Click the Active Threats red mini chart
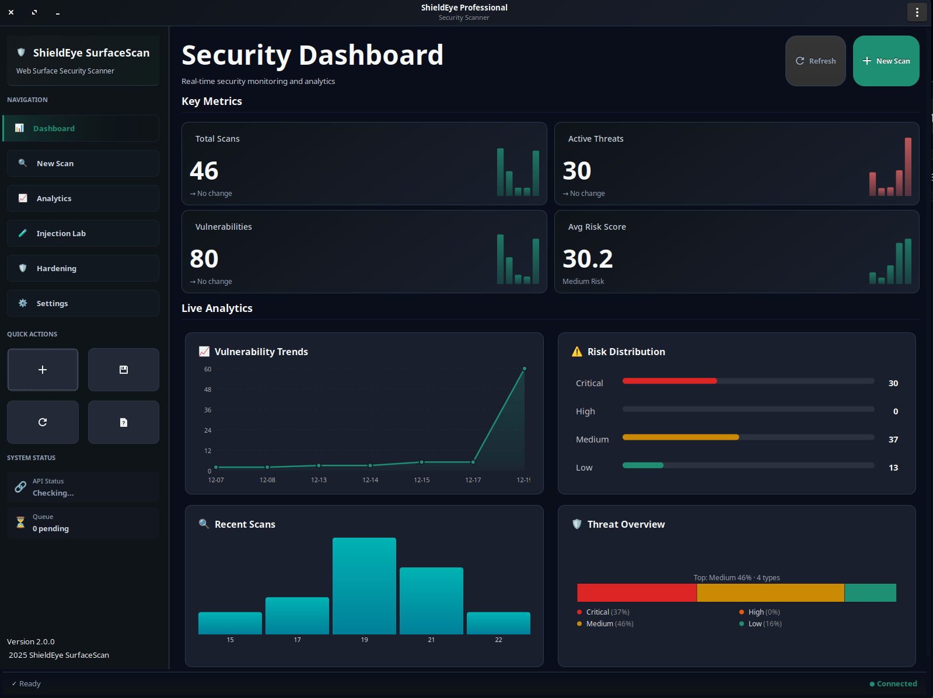The width and height of the screenshot is (933, 698). pyautogui.click(x=890, y=167)
